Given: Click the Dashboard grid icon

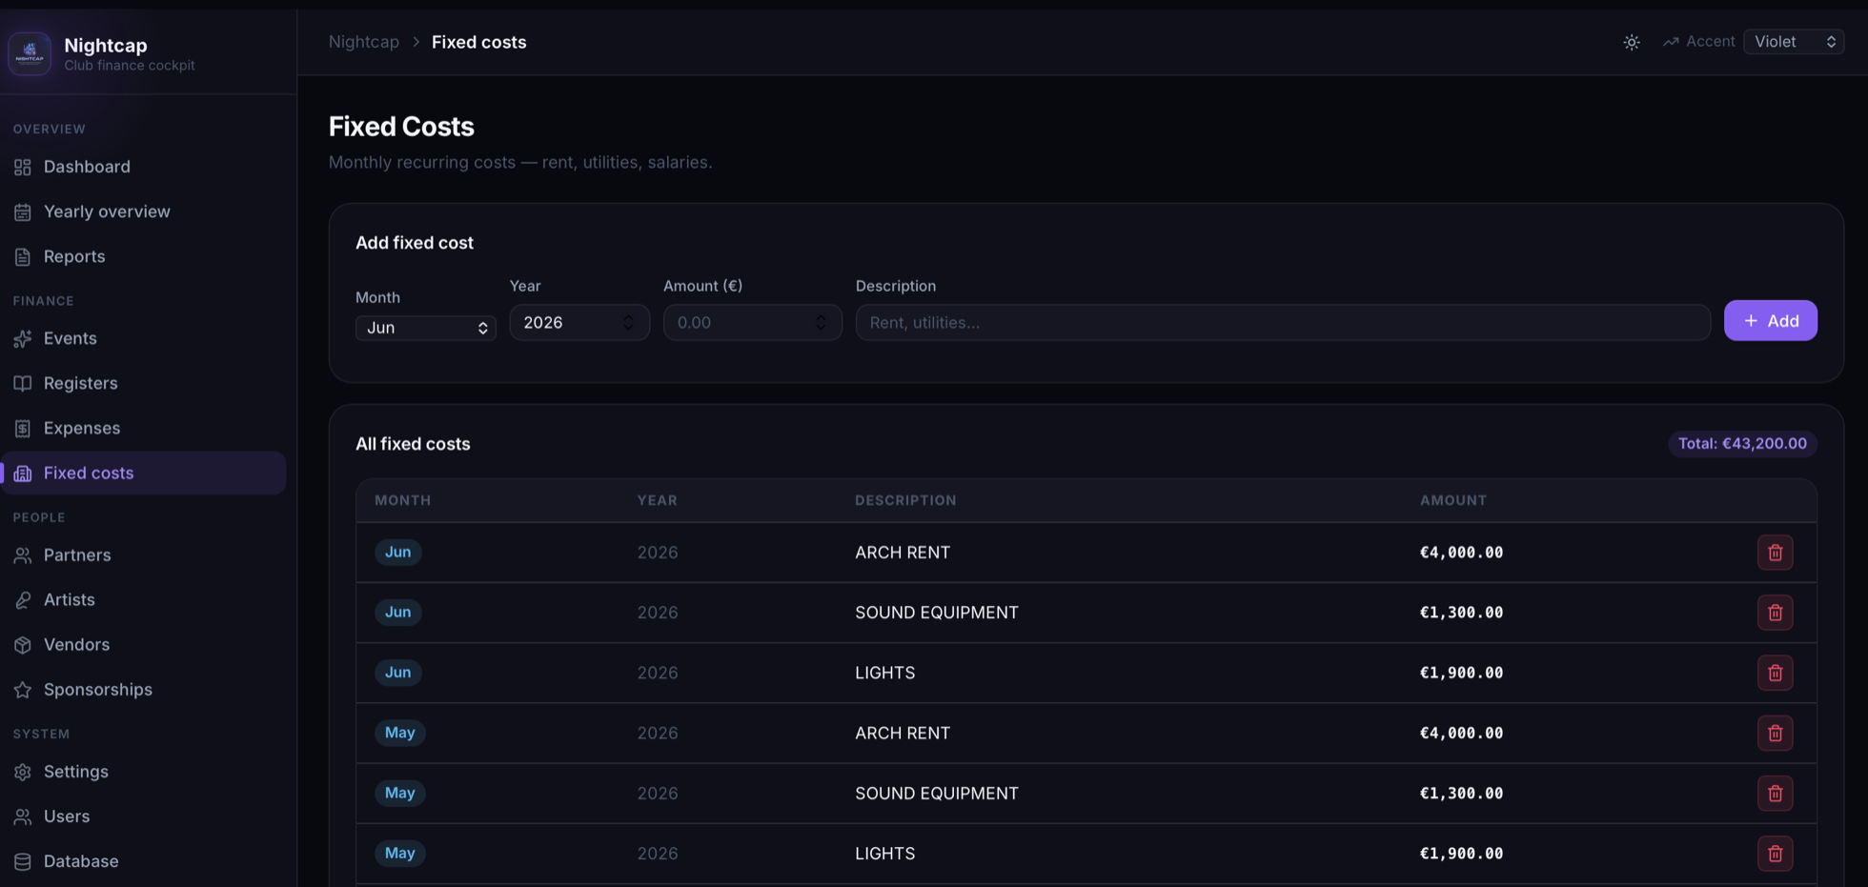Looking at the screenshot, I should [23, 167].
